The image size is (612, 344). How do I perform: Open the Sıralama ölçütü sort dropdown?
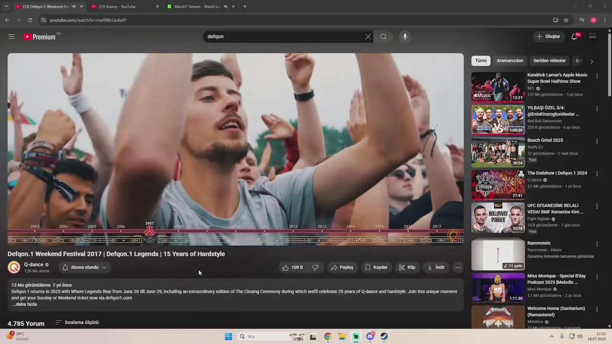pos(77,322)
